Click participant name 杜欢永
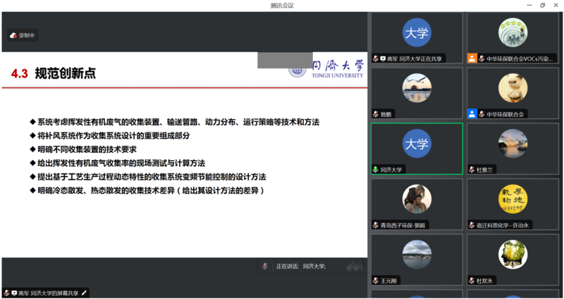Viewport: 564px width, 299px height. point(484,281)
